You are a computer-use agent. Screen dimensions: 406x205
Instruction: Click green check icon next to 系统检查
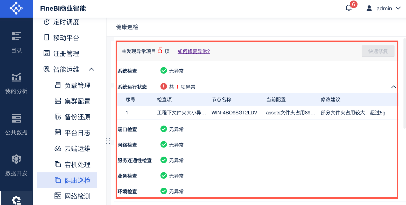(164, 70)
